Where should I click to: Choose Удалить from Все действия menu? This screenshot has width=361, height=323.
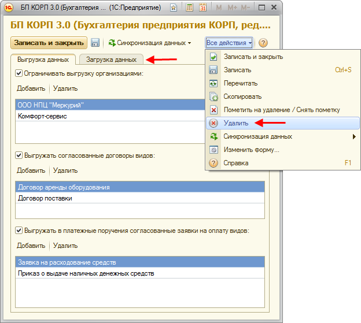pos(283,123)
